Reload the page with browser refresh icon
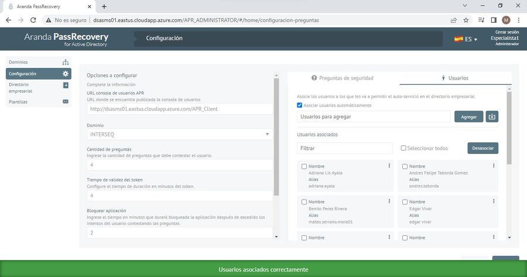Image resolution: width=527 pixels, height=277 pixels. [x=33, y=20]
